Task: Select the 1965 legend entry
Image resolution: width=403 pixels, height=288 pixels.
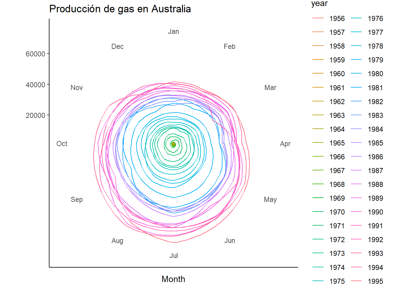Action: tap(329, 143)
